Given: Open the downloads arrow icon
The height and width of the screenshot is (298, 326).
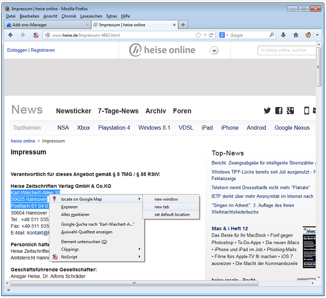Looking at the screenshot, I should 283,35.
